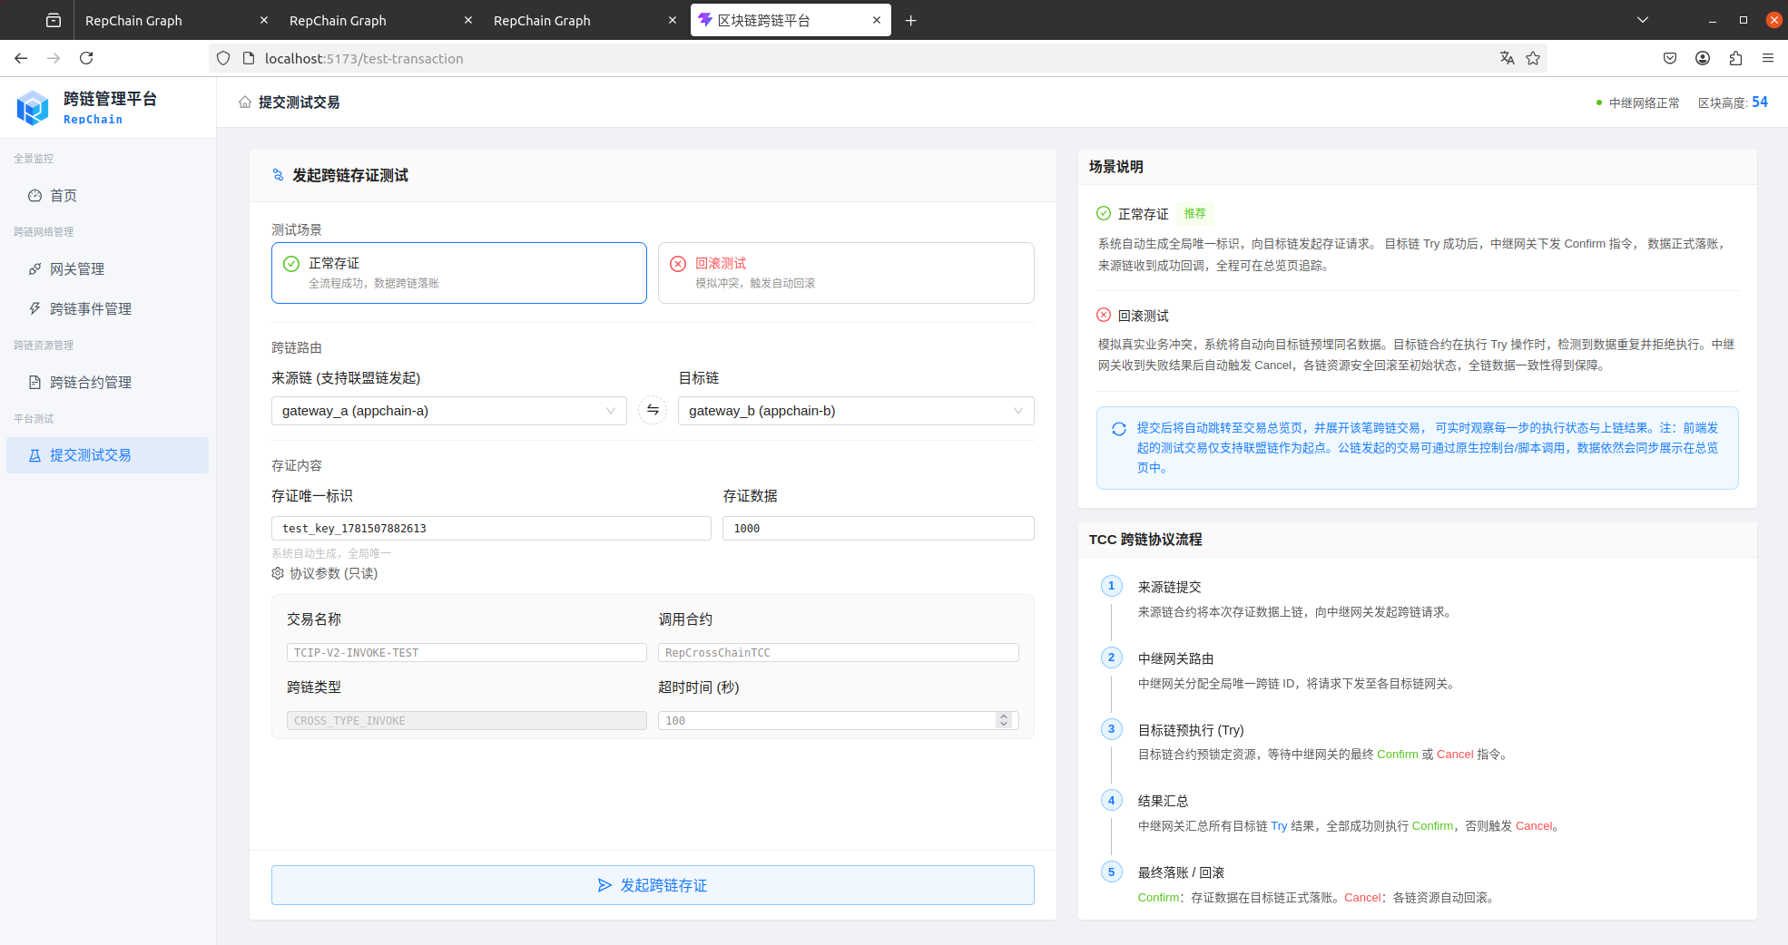Screen dimensions: 1788x945
Task: Click the 存证唯一标识 input field
Action: click(x=491, y=529)
